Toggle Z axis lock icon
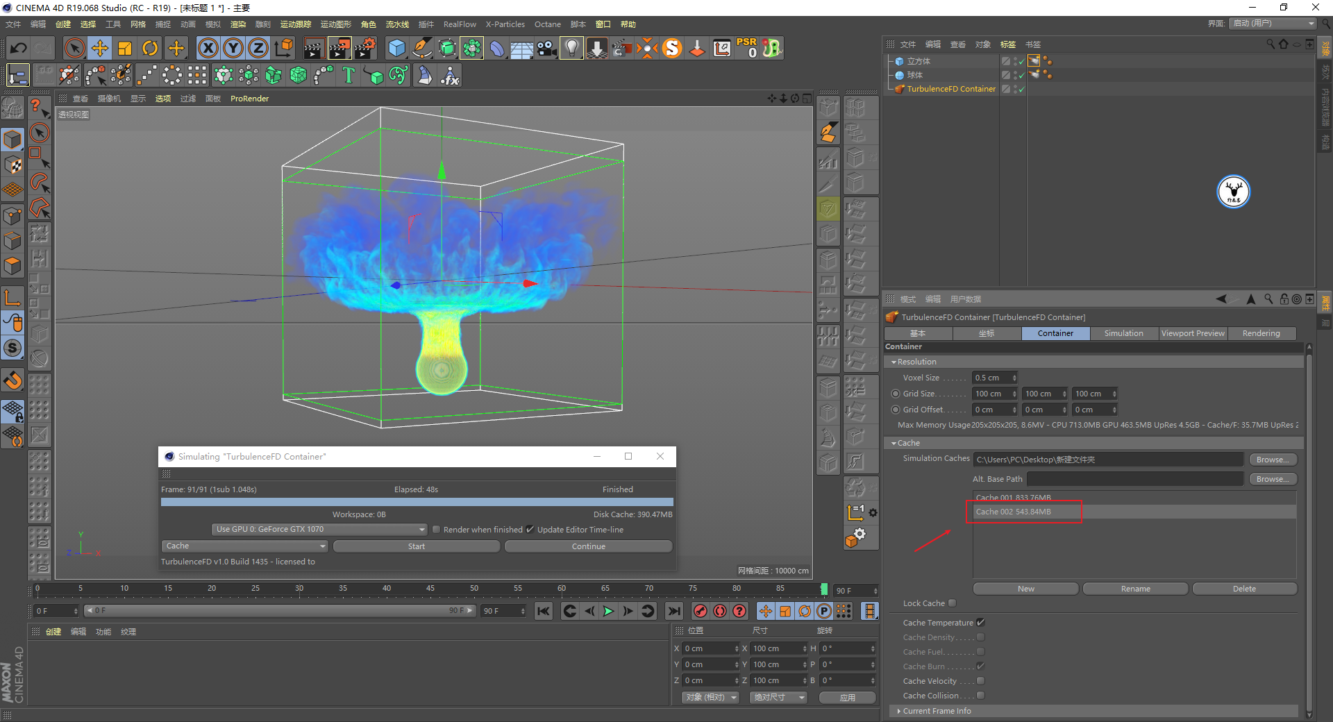Viewport: 1333px width, 722px height. 258,48
